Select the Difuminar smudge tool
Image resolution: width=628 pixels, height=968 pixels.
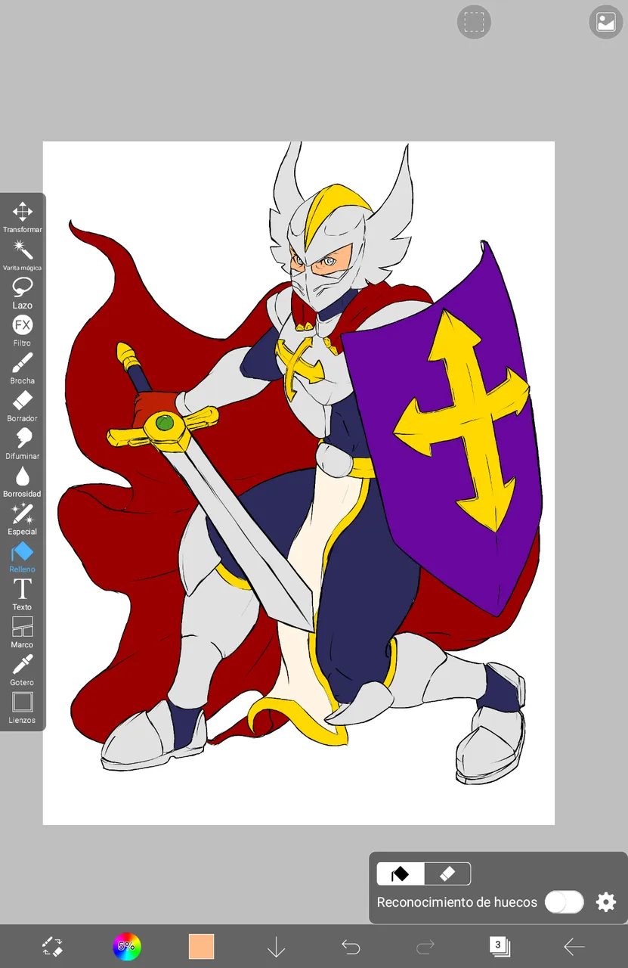pyautogui.click(x=23, y=444)
